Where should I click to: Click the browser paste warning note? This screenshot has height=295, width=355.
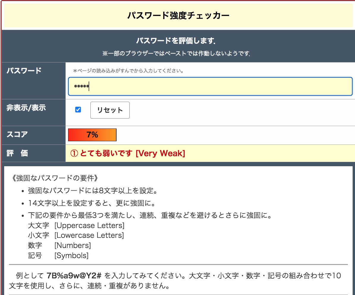pyautogui.click(x=176, y=54)
